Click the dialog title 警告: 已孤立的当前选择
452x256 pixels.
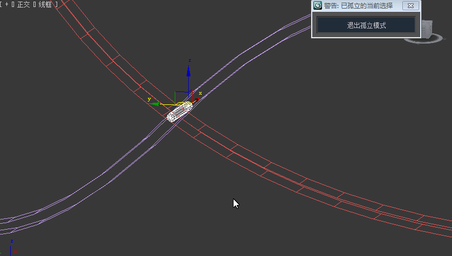tap(358, 6)
